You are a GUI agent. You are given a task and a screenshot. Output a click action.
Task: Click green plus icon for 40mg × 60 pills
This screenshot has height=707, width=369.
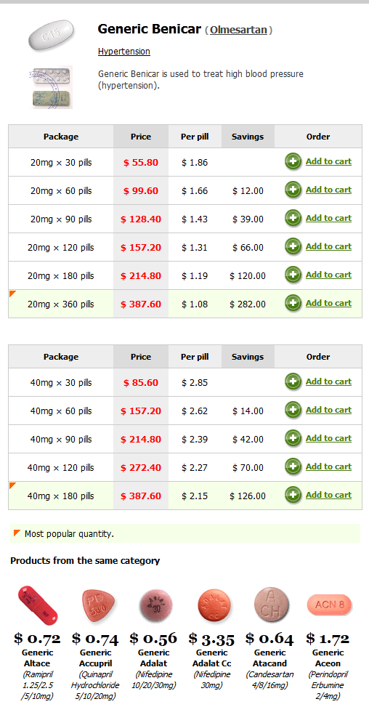tap(293, 410)
